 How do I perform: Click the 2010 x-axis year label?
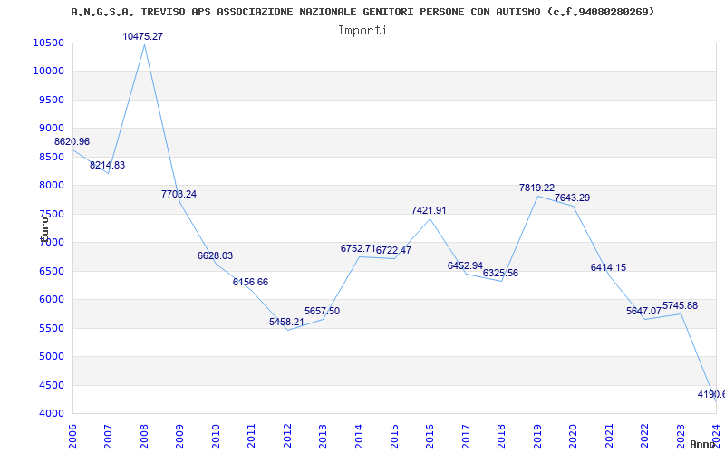(x=216, y=437)
